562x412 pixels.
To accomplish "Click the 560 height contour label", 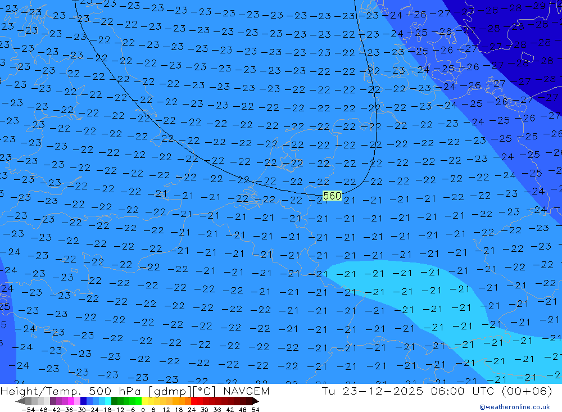I will (332, 196).
